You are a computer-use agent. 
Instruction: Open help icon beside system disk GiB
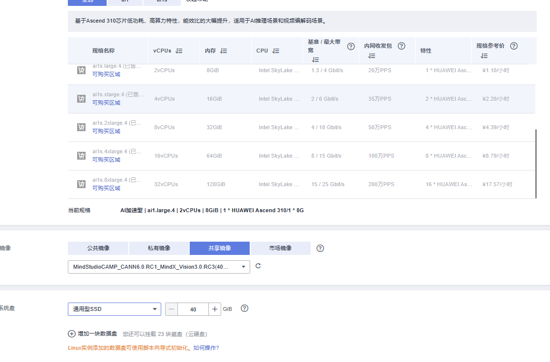(244, 308)
